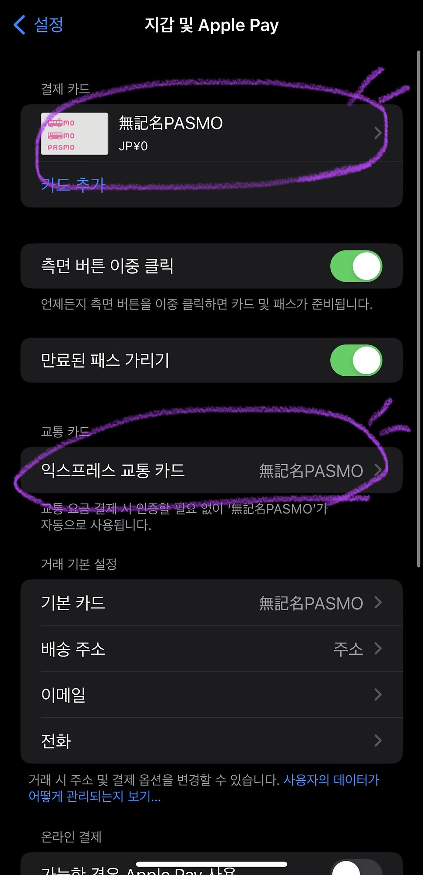
Task: Open 기본 카드 default card selection
Action: click(x=211, y=603)
